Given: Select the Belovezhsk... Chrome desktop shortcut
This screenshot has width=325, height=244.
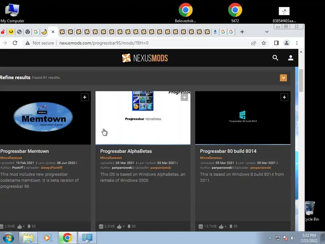Looking at the screenshot, I should [x=185, y=13].
